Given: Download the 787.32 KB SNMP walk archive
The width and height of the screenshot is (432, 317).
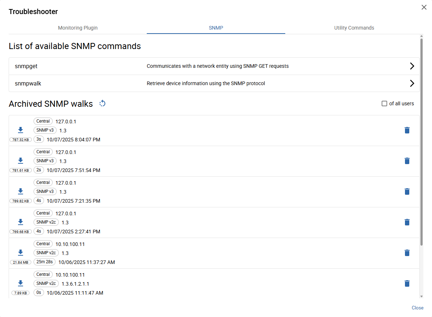Looking at the screenshot, I should pyautogui.click(x=21, y=130).
